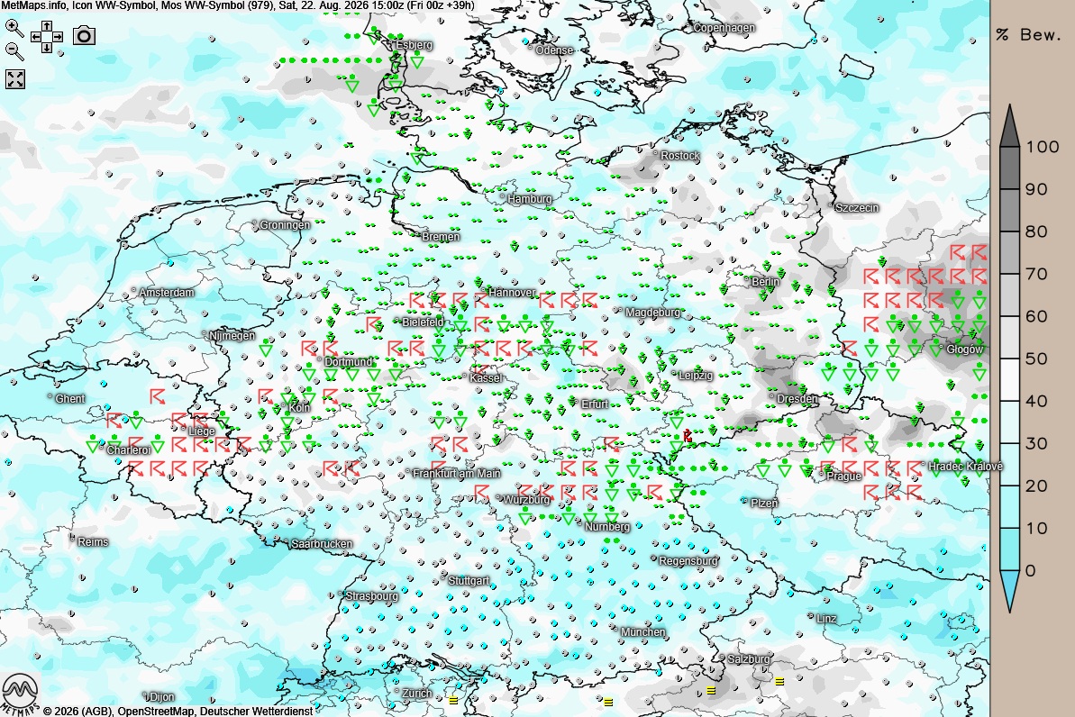The height and width of the screenshot is (717, 1075).
Task: Click the Hamburg city label
Action: click(x=529, y=199)
